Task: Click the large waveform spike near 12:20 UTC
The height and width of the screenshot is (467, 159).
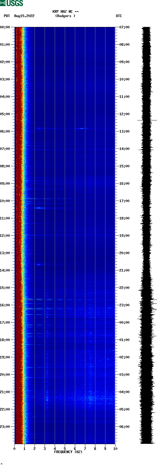Action: pyautogui.click(x=147, y=120)
